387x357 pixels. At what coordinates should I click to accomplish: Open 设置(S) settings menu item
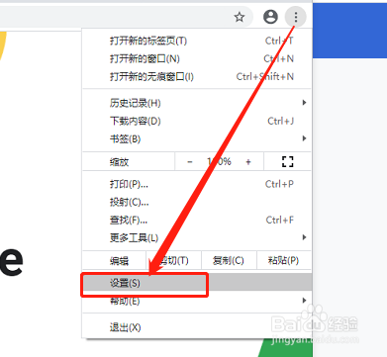coord(197,283)
